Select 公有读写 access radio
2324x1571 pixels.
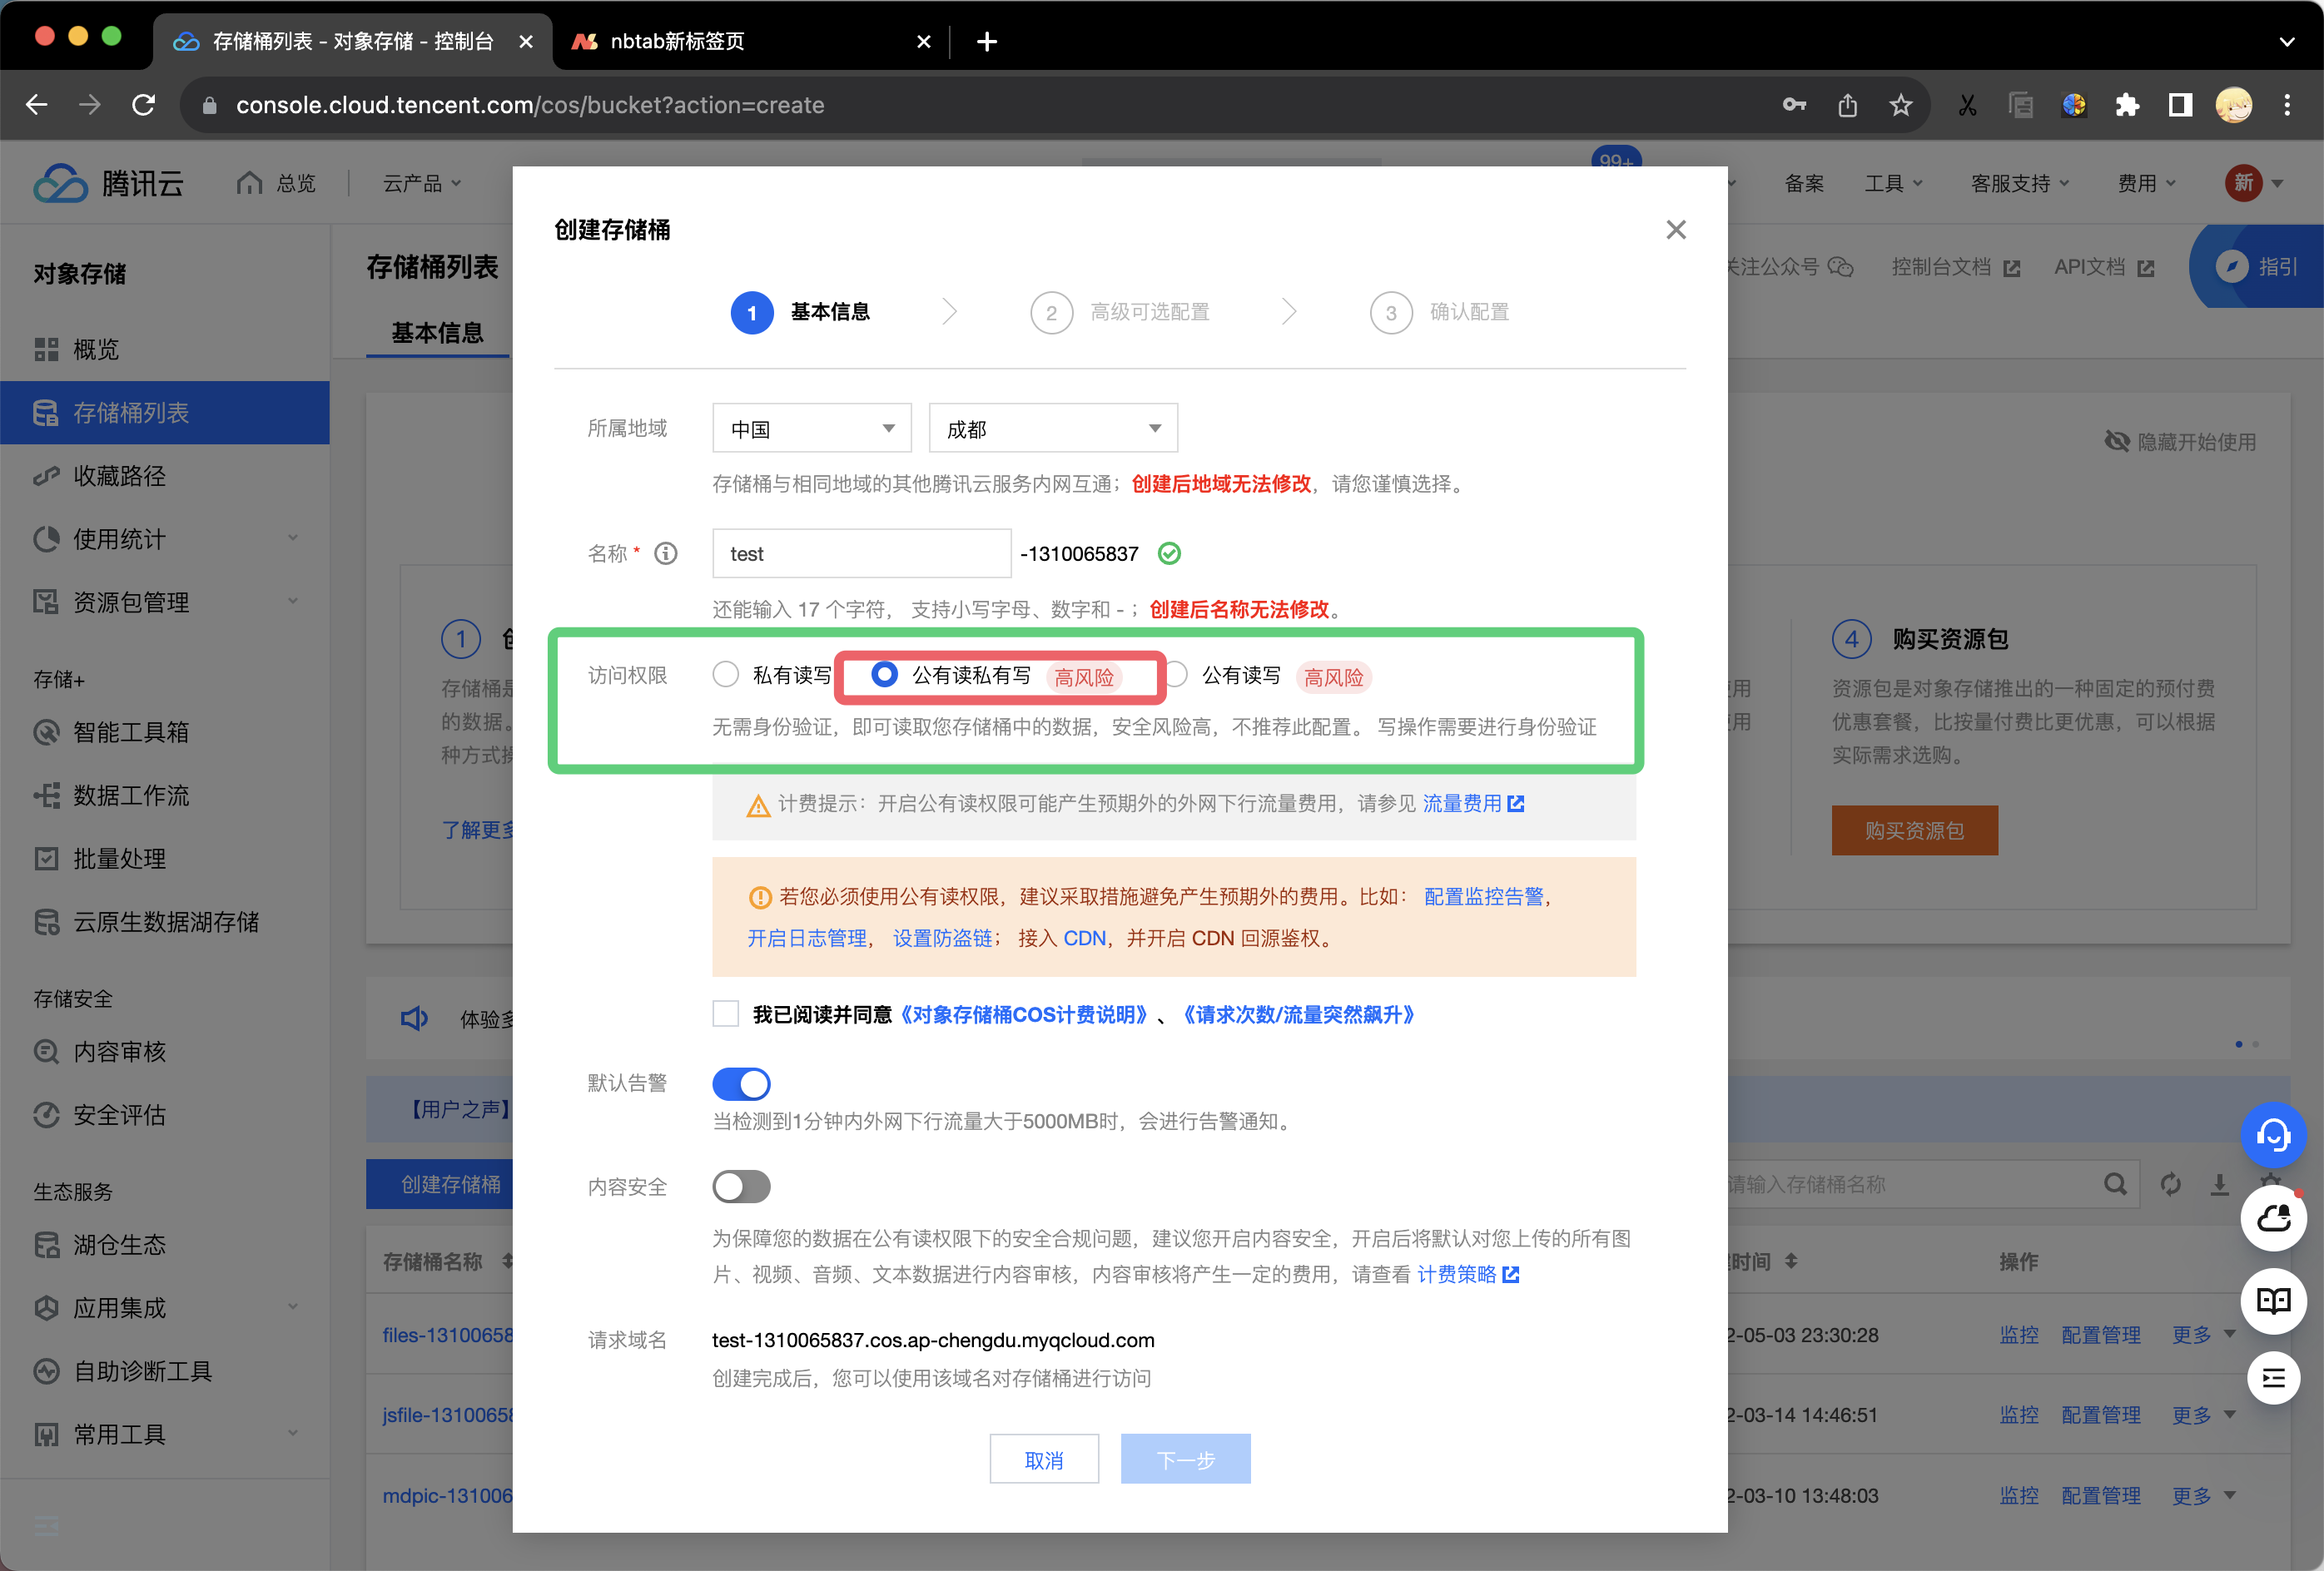1177,675
